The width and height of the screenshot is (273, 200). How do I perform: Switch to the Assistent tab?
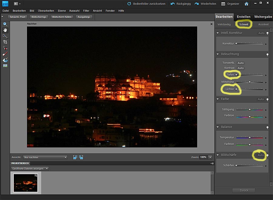[263, 25]
